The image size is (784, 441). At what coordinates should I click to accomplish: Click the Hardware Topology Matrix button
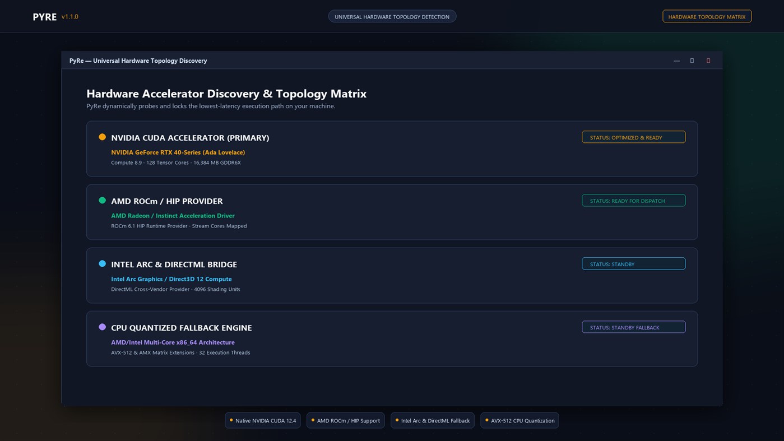coord(707,16)
